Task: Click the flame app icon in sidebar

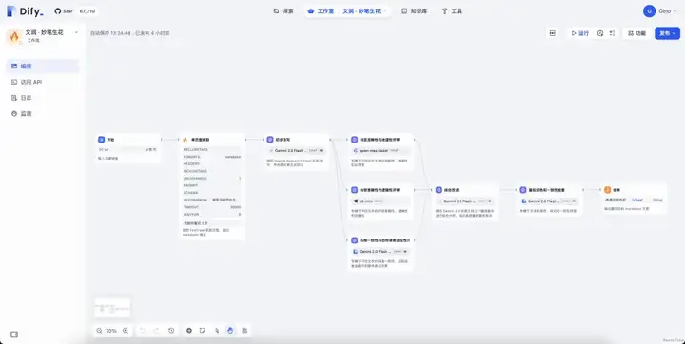Action: coord(14,36)
